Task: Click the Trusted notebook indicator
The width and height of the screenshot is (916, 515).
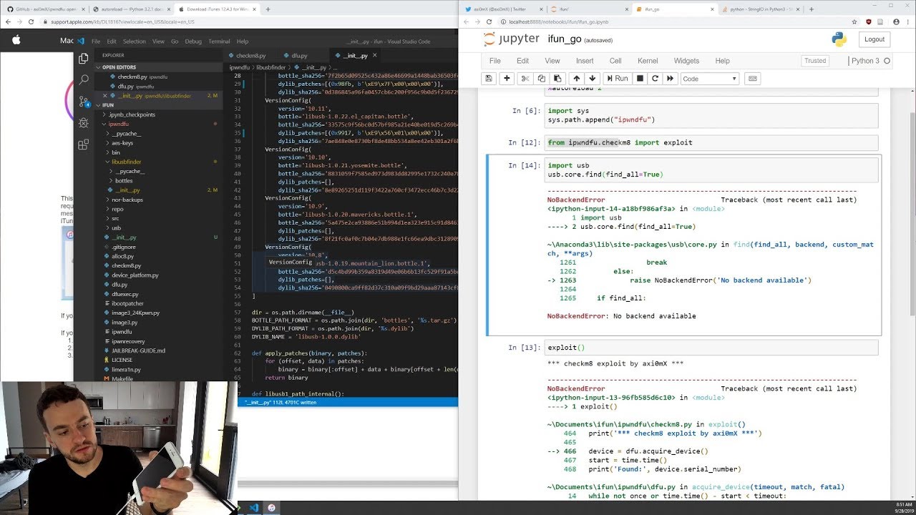Action: [814, 61]
